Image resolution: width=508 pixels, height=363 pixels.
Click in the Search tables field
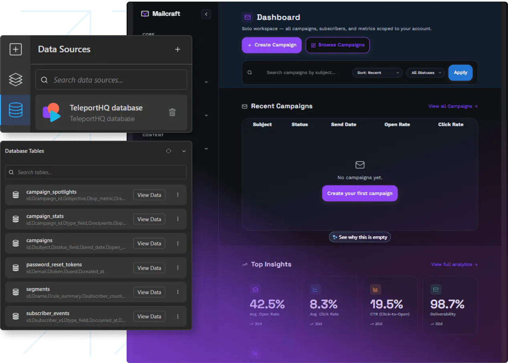click(96, 172)
